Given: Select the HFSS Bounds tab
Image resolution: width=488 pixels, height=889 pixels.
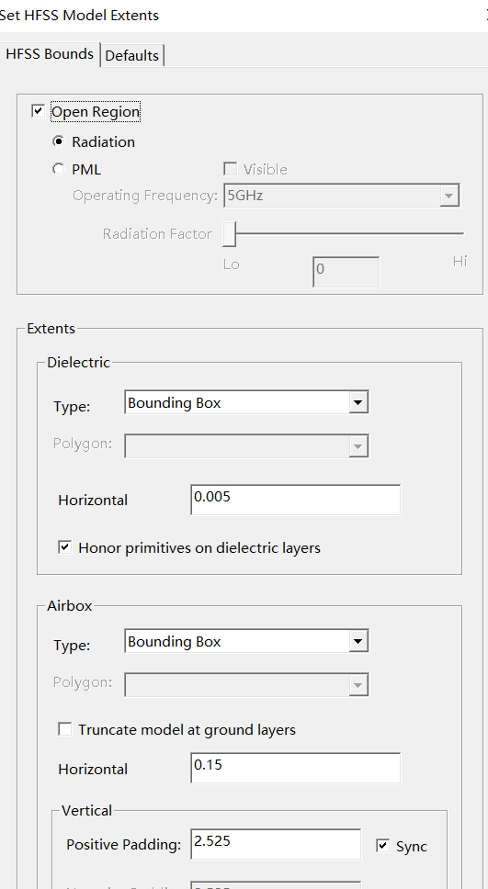Looking at the screenshot, I should point(50,54).
